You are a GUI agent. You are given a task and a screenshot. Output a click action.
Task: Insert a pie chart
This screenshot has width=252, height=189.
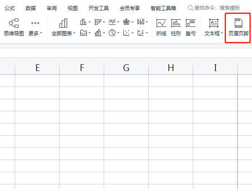coord(112,33)
